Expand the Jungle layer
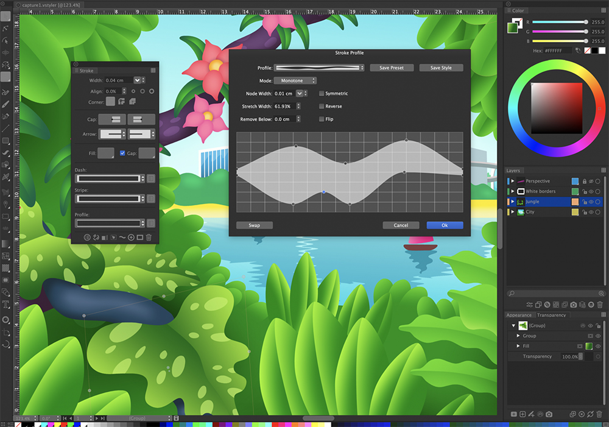This screenshot has width=609, height=427. pos(513,202)
